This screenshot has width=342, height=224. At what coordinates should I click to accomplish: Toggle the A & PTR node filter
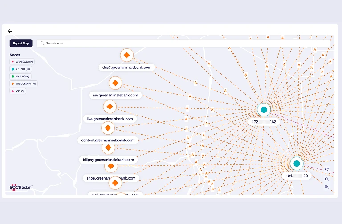pos(21,69)
